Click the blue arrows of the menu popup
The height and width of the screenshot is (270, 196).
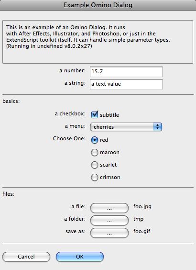click(x=158, y=127)
